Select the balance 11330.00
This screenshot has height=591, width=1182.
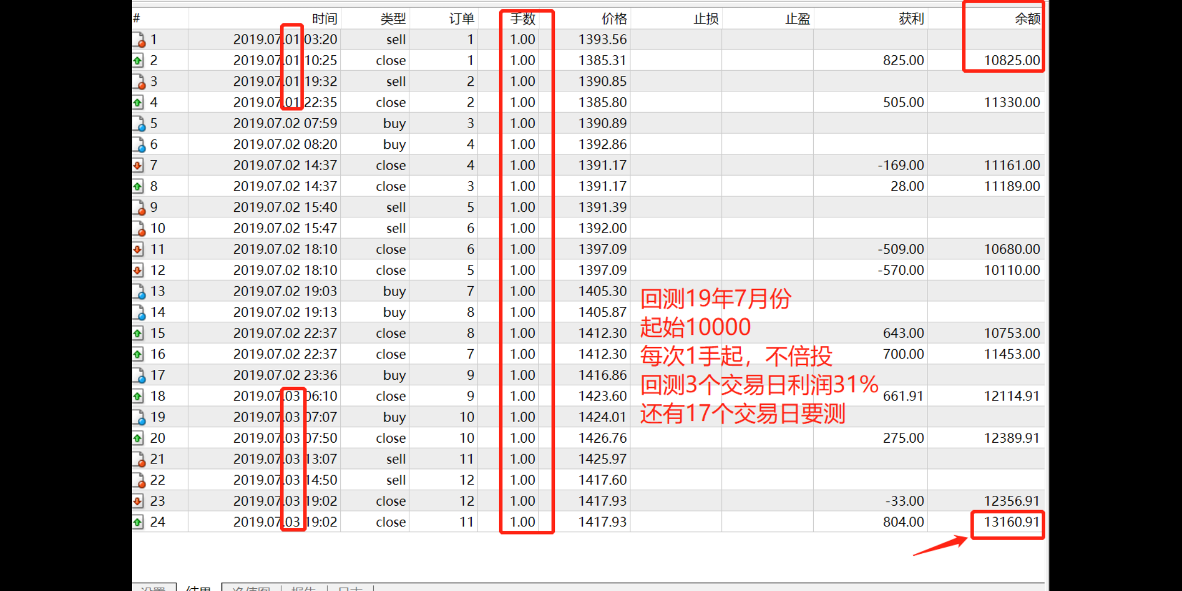click(x=1012, y=102)
